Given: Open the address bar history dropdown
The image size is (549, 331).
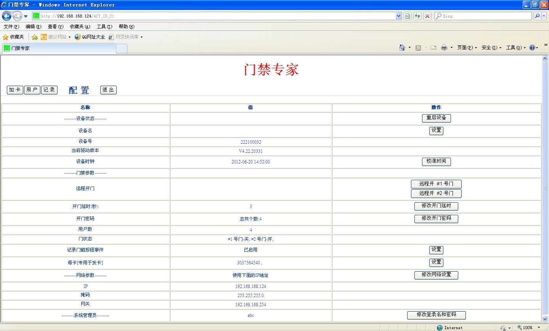Looking at the screenshot, I should click(x=398, y=16).
